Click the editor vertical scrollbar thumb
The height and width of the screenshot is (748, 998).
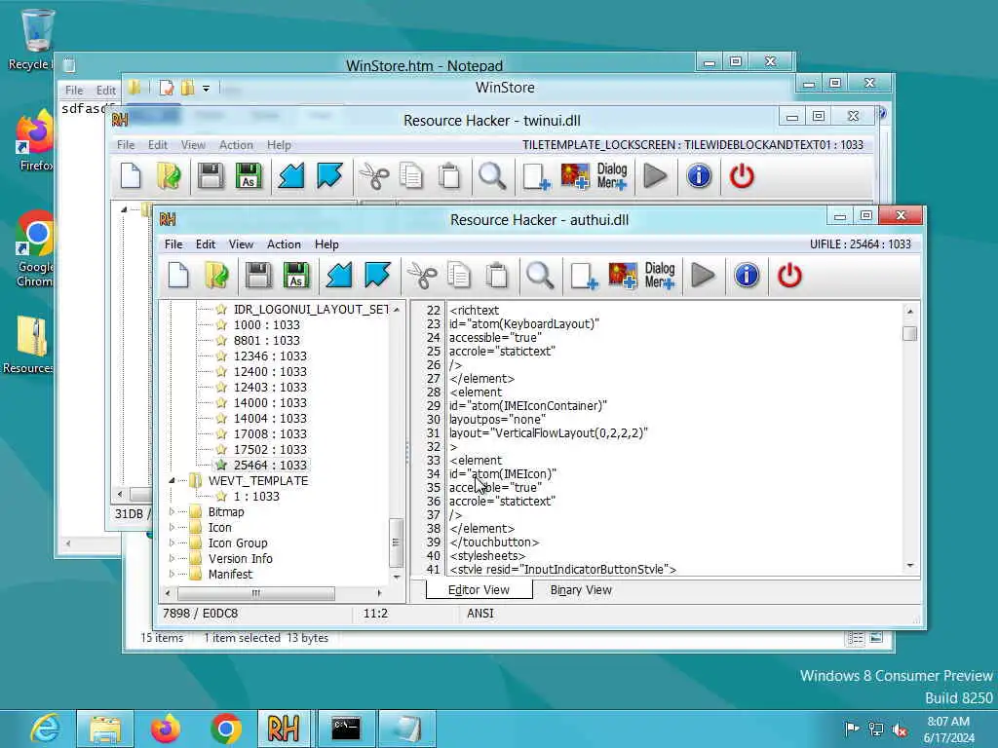(909, 333)
